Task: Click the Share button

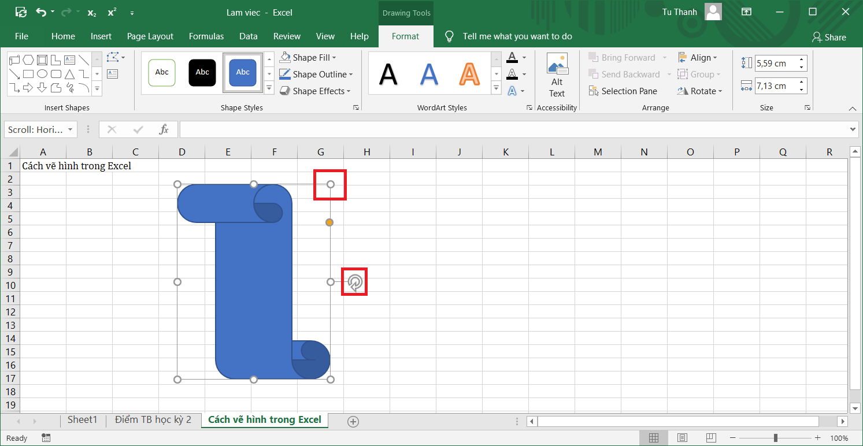Action: (829, 37)
